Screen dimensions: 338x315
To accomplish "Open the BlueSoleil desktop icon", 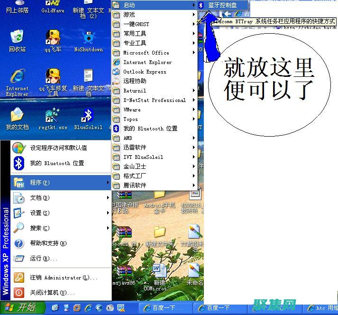I will click(x=87, y=117).
